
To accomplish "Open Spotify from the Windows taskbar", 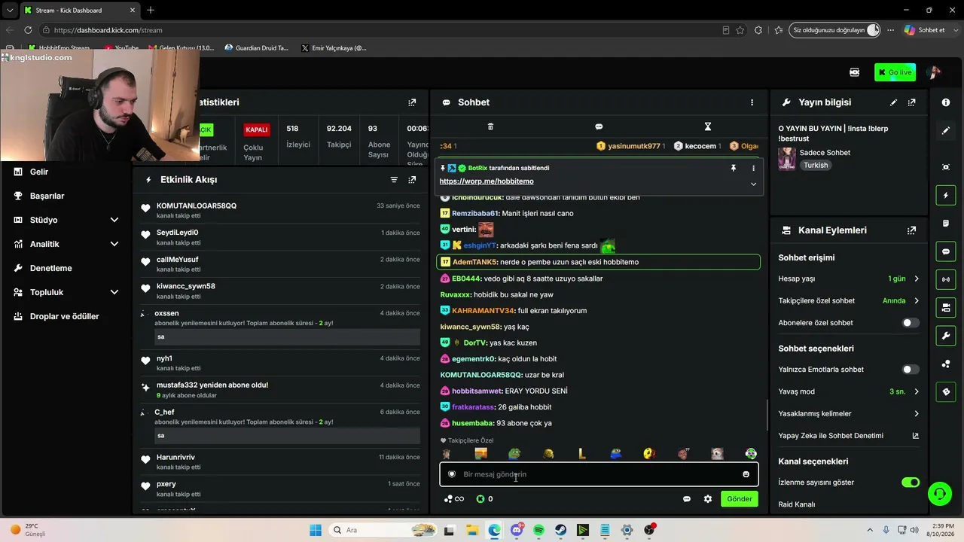I will click(538, 530).
